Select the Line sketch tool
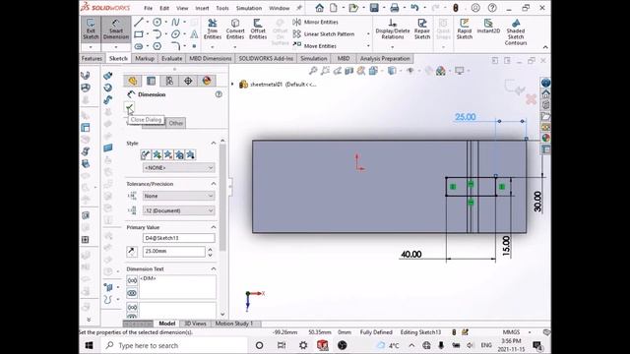The height and width of the screenshot is (354, 630). [x=138, y=22]
